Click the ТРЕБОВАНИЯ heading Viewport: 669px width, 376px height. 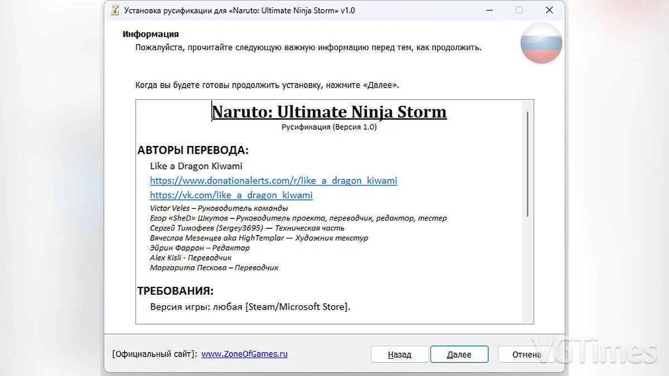point(176,291)
